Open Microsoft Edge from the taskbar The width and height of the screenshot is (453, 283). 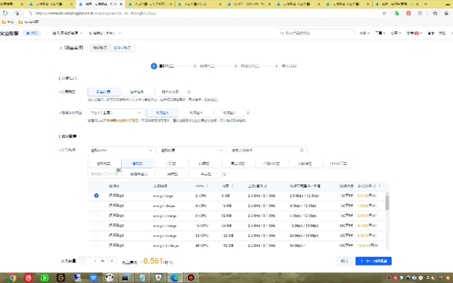175,278
